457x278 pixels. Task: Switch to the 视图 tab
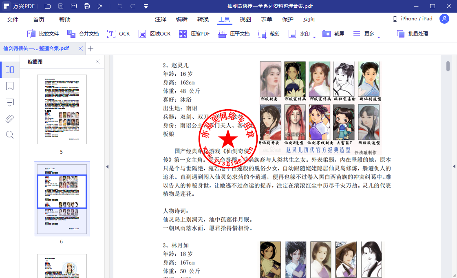click(245, 19)
